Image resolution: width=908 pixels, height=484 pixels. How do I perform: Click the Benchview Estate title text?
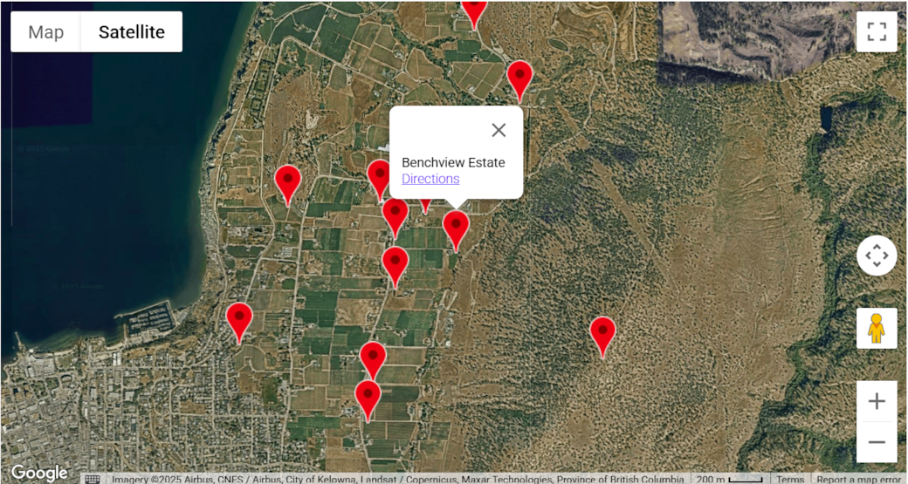point(453,162)
